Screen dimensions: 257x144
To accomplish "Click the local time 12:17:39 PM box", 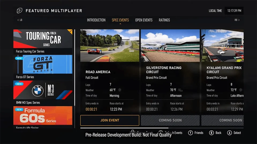I will click(234, 11).
